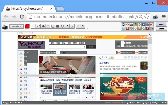Open the Donate dropdown
The width and height of the screenshot is (168, 105).
pyautogui.click(x=16, y=26)
